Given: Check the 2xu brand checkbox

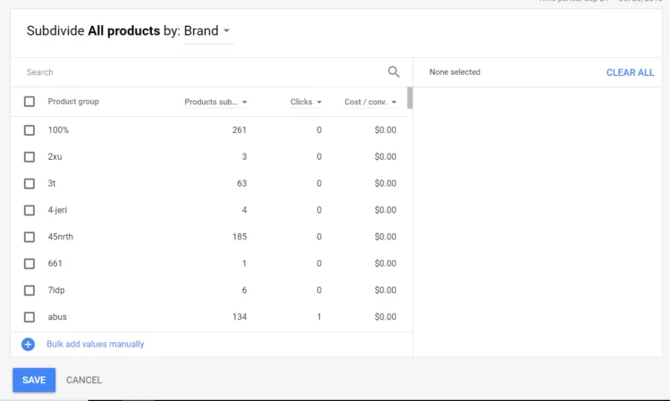Looking at the screenshot, I should pyautogui.click(x=29, y=157).
